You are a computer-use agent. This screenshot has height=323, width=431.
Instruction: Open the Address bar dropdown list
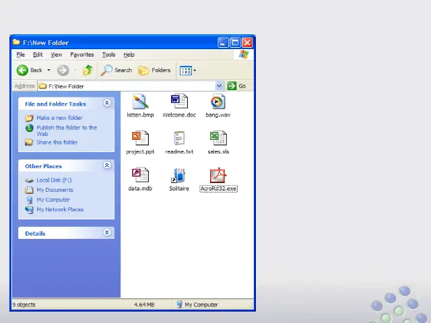point(219,86)
